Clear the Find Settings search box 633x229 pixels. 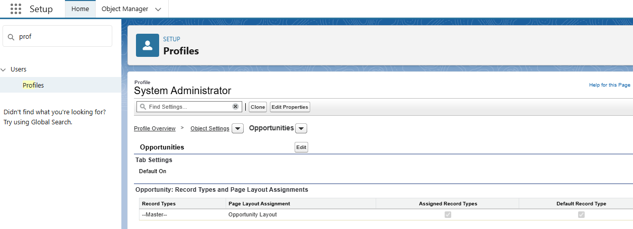(235, 107)
